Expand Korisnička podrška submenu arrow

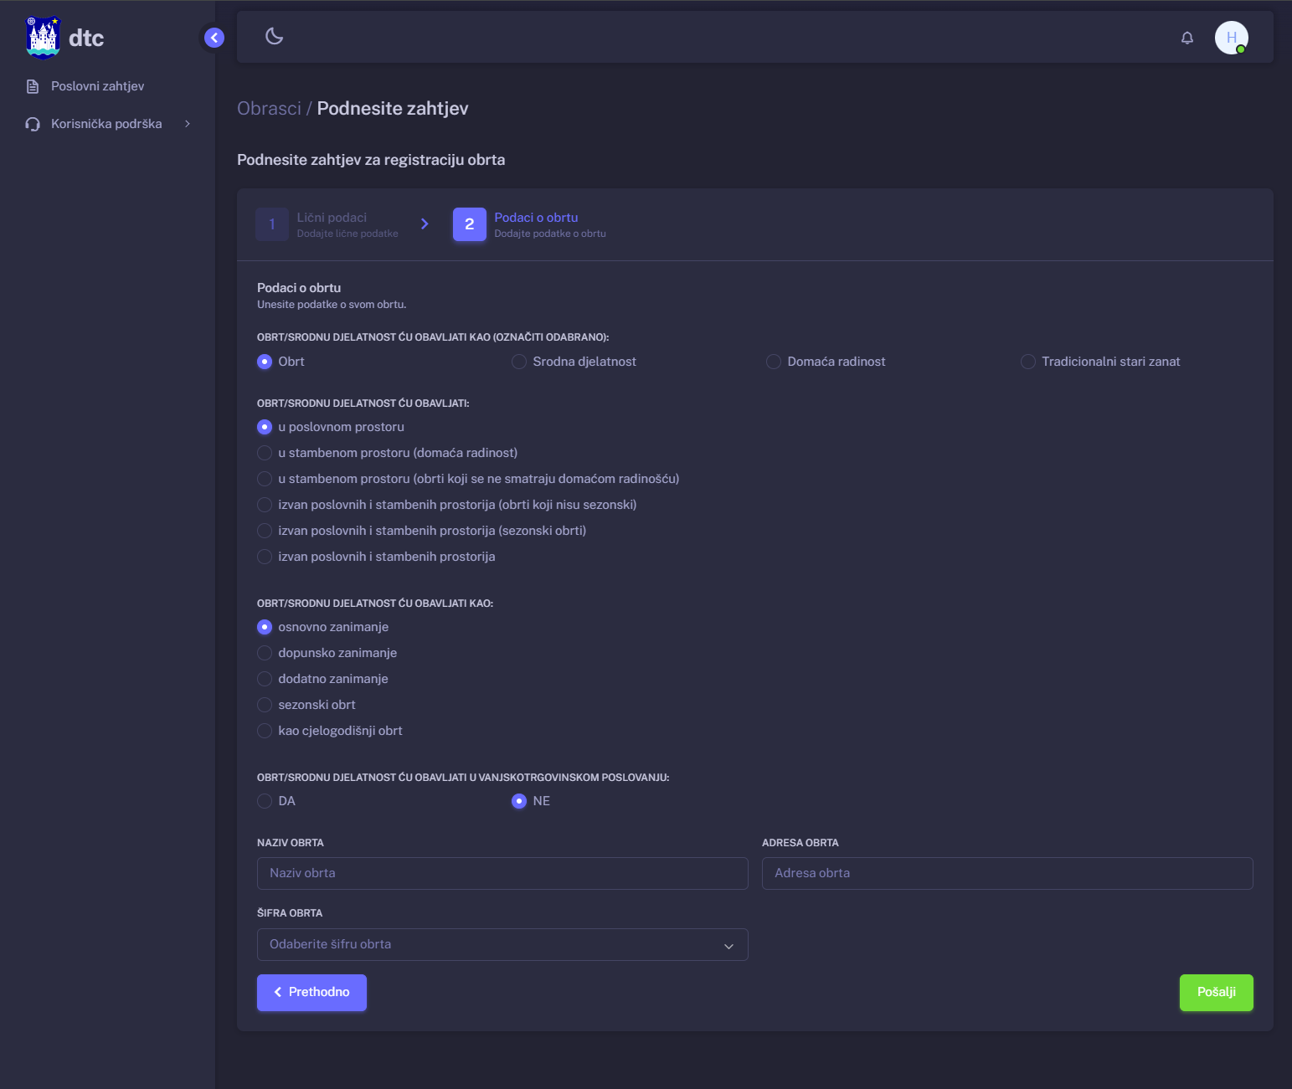tap(188, 124)
